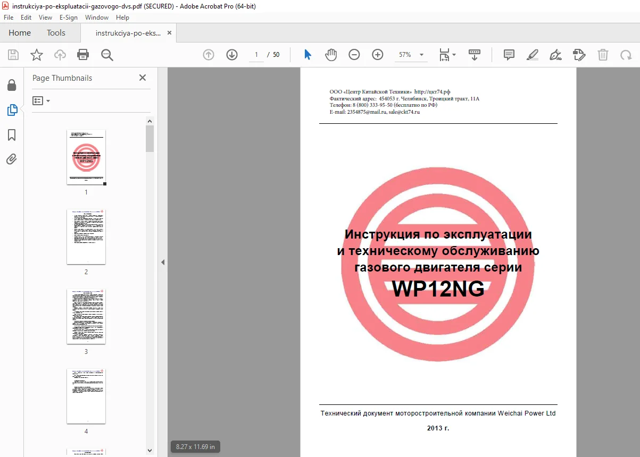The width and height of the screenshot is (640, 457).
Task: Click the Page Thumbnails panel title
Action: (x=62, y=78)
